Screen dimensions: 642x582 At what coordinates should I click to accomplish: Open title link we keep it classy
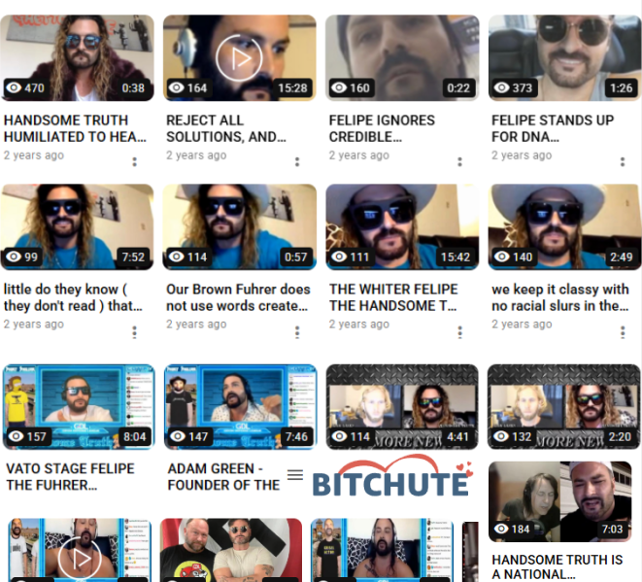pyautogui.click(x=560, y=297)
